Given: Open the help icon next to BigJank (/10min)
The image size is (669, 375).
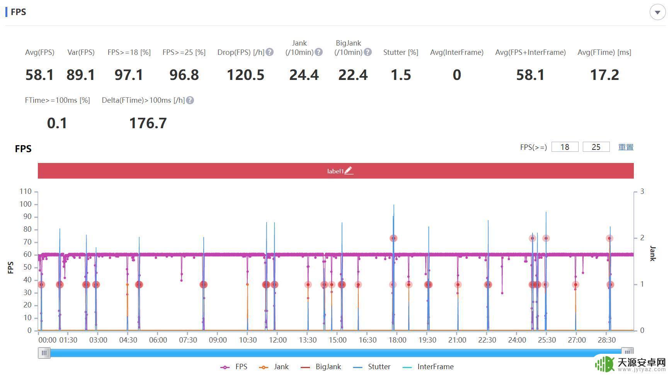Looking at the screenshot, I should (x=368, y=52).
